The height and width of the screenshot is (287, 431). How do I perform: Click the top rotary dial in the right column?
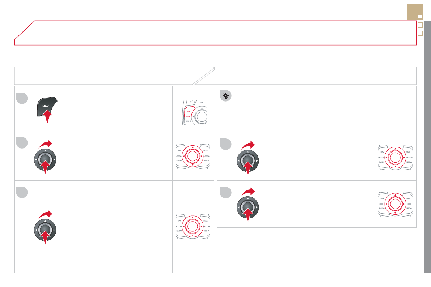[248, 159]
